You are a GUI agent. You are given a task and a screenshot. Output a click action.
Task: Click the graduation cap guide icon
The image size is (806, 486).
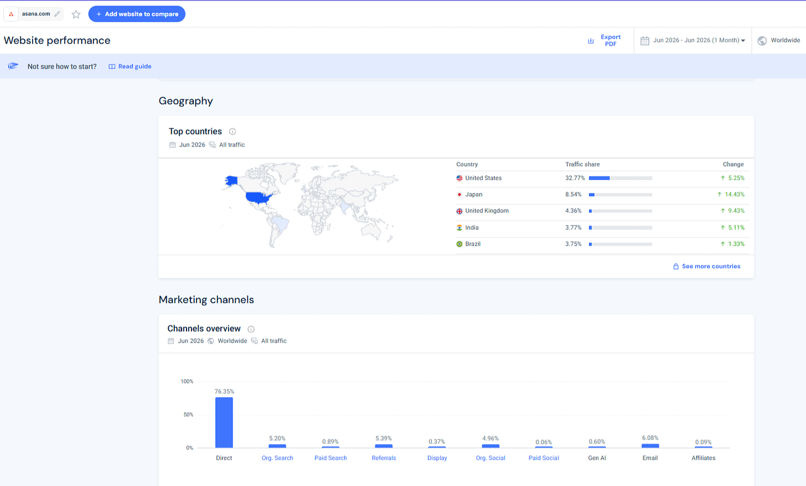point(13,66)
